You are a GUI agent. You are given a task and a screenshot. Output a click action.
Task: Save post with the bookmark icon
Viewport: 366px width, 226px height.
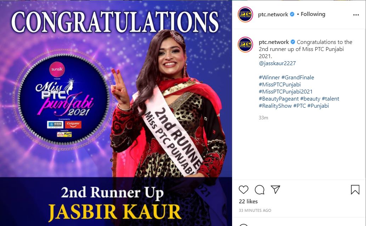click(x=355, y=190)
